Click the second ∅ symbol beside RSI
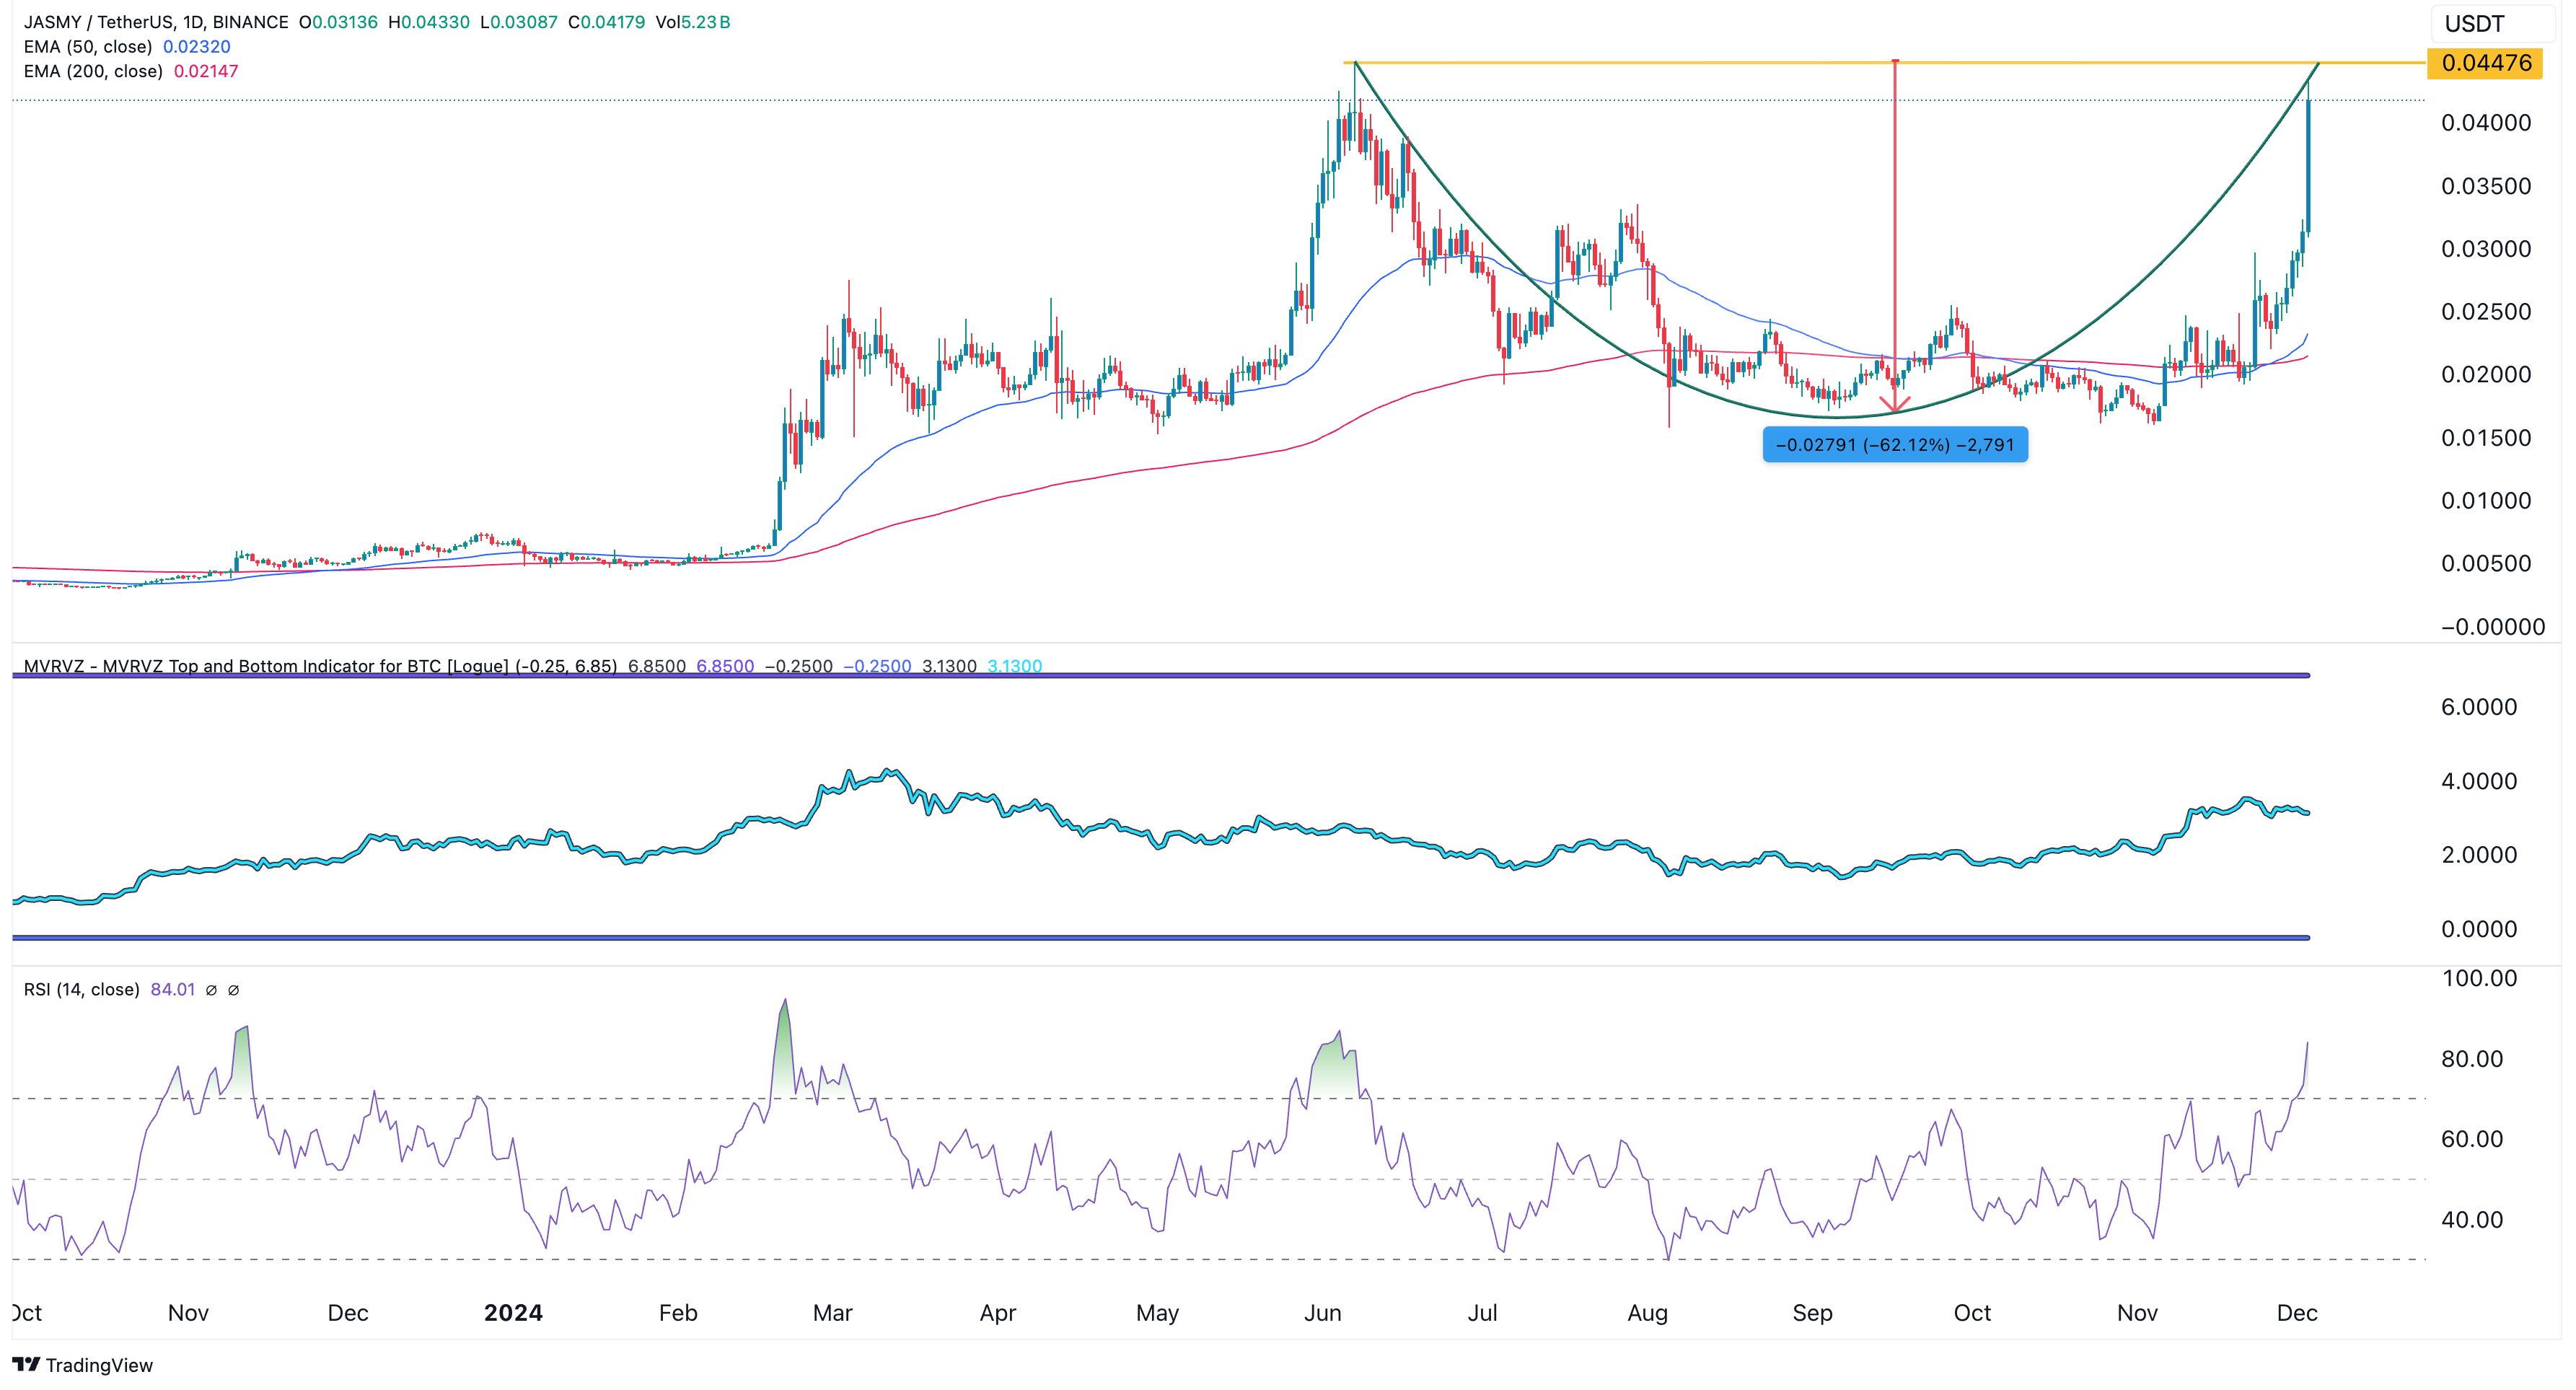Image resolution: width=2576 pixels, height=1390 pixels. pos(233,990)
